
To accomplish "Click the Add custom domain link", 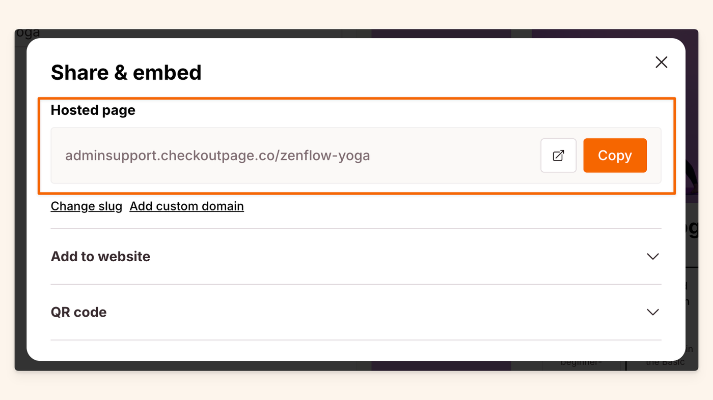I will [x=186, y=206].
